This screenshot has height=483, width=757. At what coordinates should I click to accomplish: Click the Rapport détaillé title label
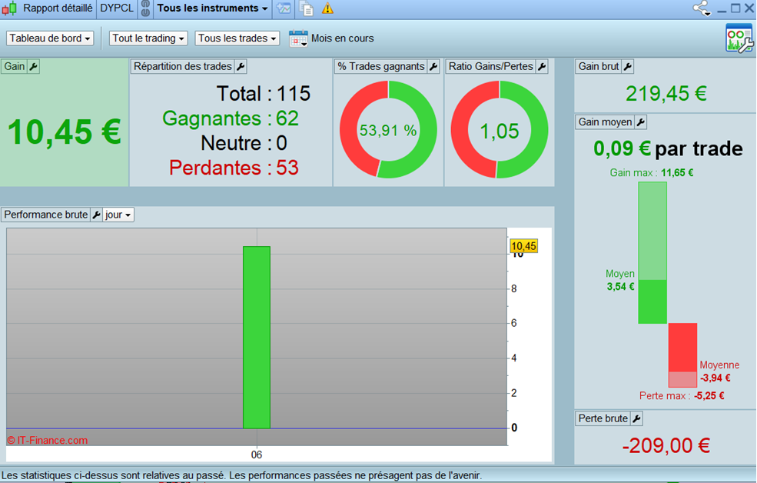58,8
